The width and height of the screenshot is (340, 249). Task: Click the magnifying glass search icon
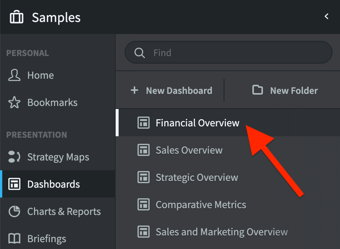pos(139,53)
